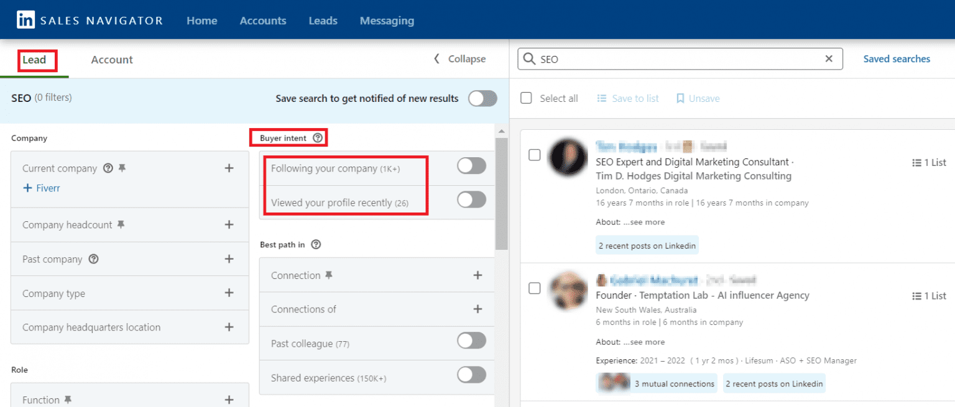Viewport: 955px width, 407px height.
Task: Clear the SEO search with the X icon
Action: (x=829, y=58)
